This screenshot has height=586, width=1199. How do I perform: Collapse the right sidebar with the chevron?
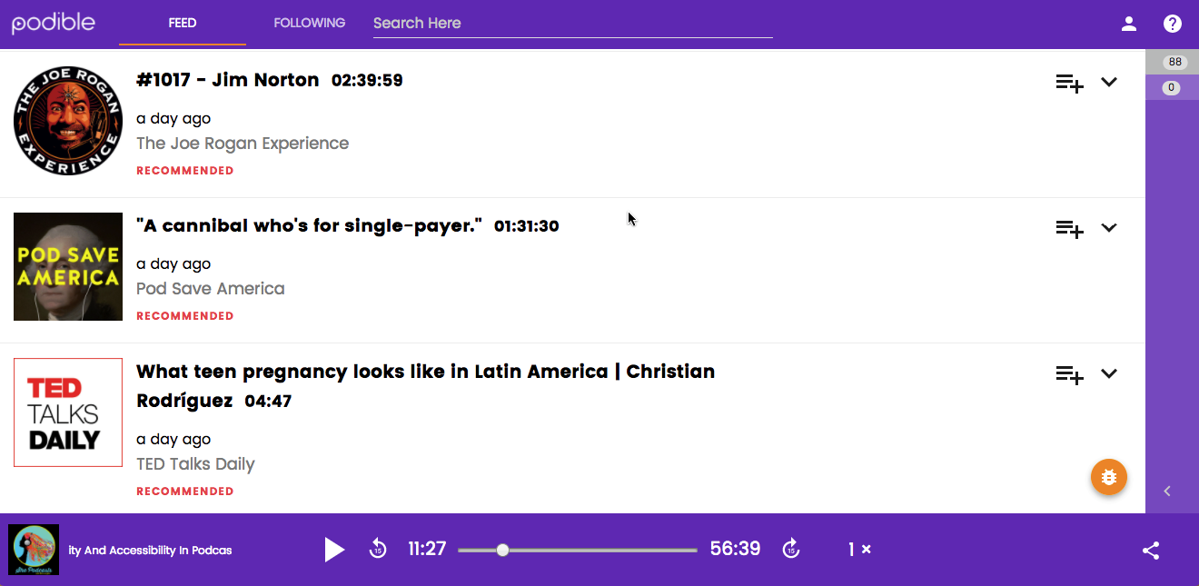point(1168,492)
